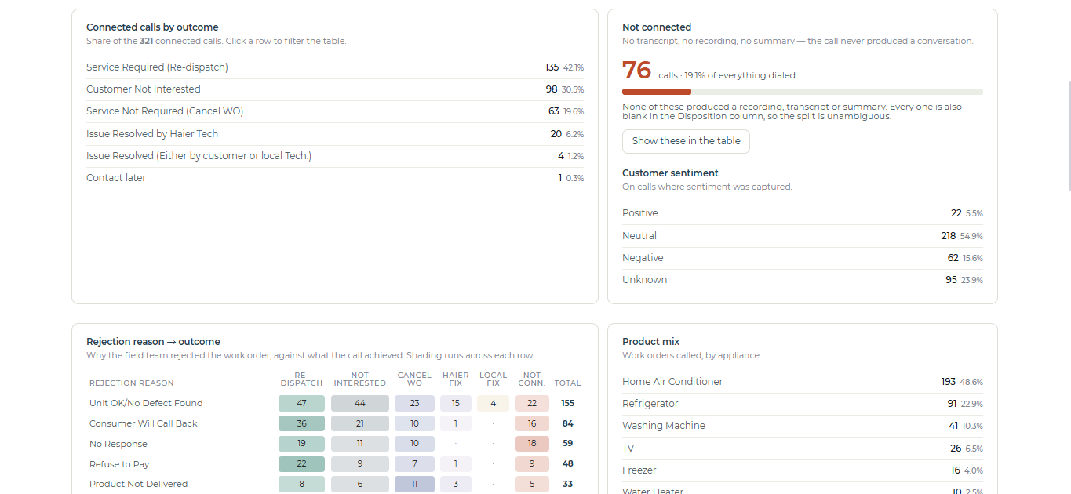Click Not Interested cell 21 for Consumer Will Call Back
Viewport: 1071px width, 494px height.
click(360, 423)
